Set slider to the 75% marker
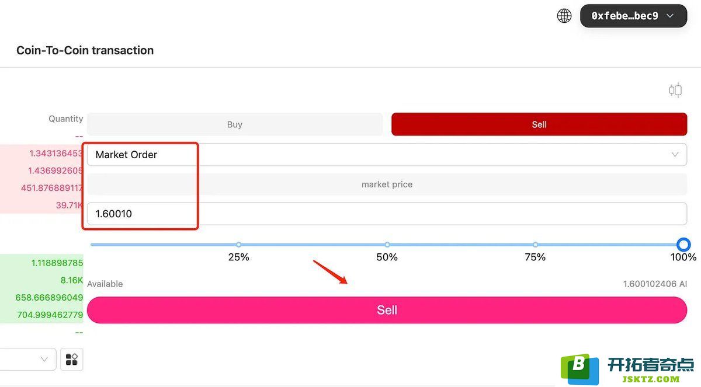701x387 pixels. 535,245
